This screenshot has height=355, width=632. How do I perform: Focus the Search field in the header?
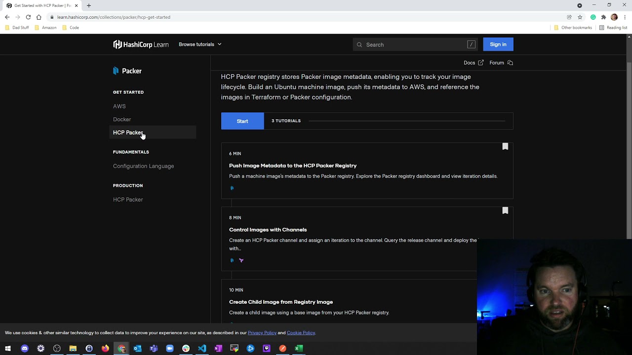(415, 44)
